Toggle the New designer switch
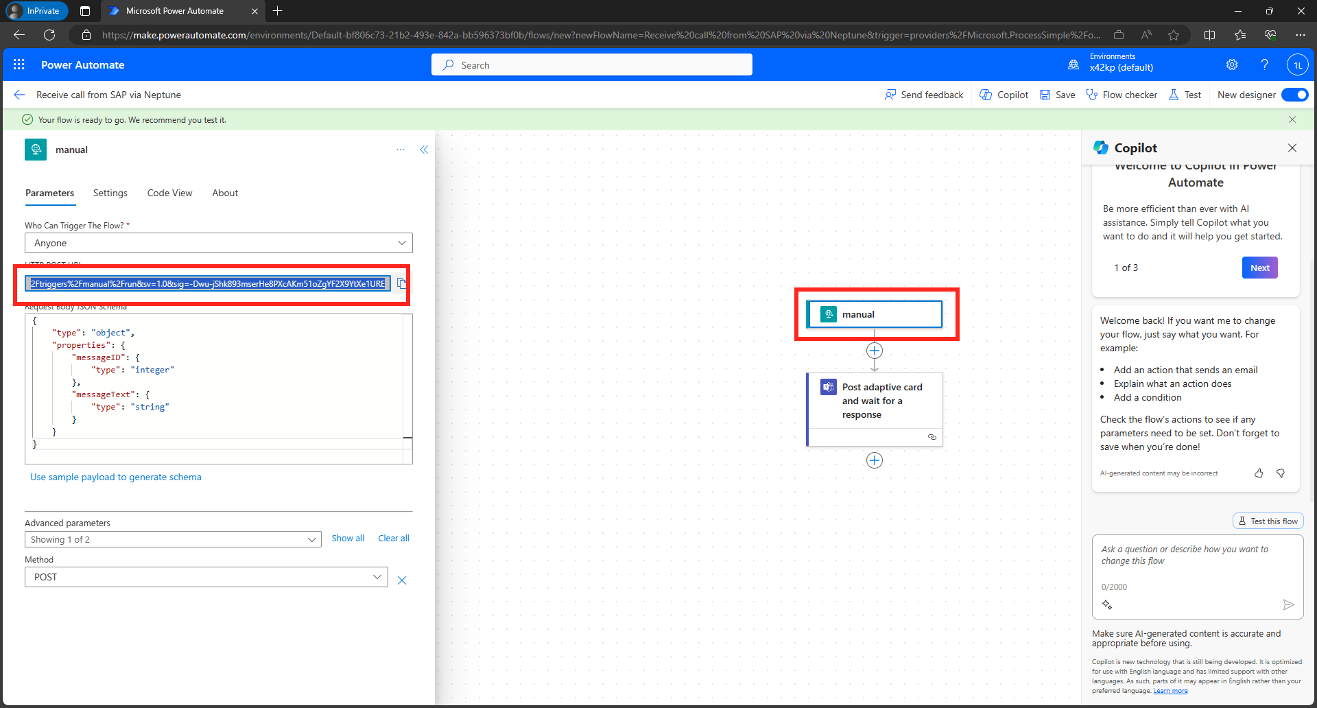 (x=1294, y=95)
